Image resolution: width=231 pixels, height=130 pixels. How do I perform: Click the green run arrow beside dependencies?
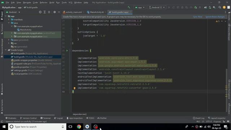click(x=67, y=51)
